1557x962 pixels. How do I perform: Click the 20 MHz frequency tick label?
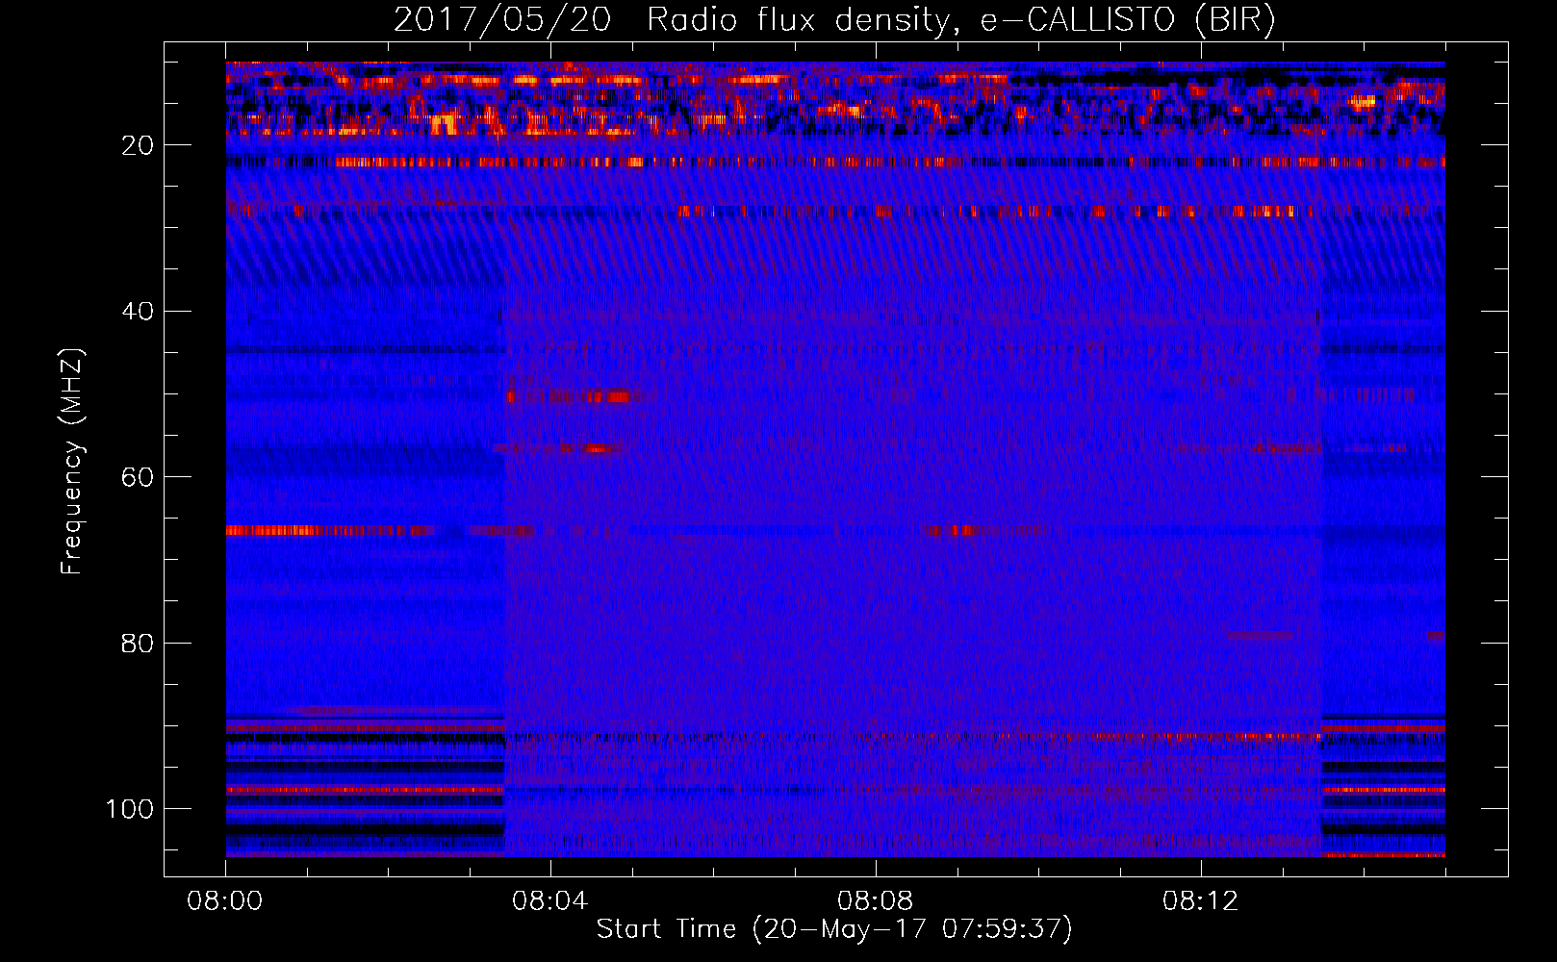pos(139,145)
